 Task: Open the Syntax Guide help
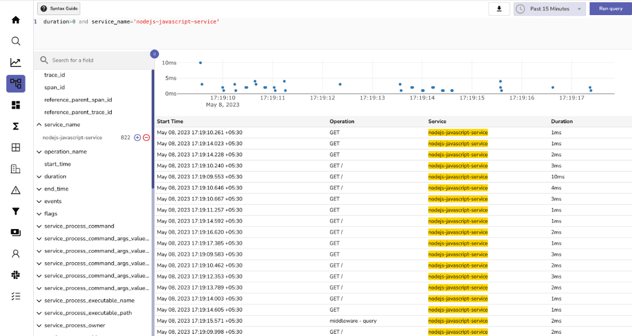point(59,9)
